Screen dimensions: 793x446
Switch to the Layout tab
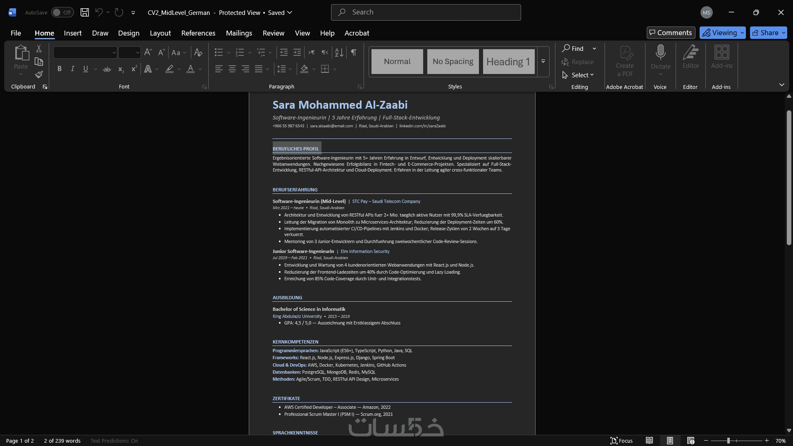(x=160, y=33)
